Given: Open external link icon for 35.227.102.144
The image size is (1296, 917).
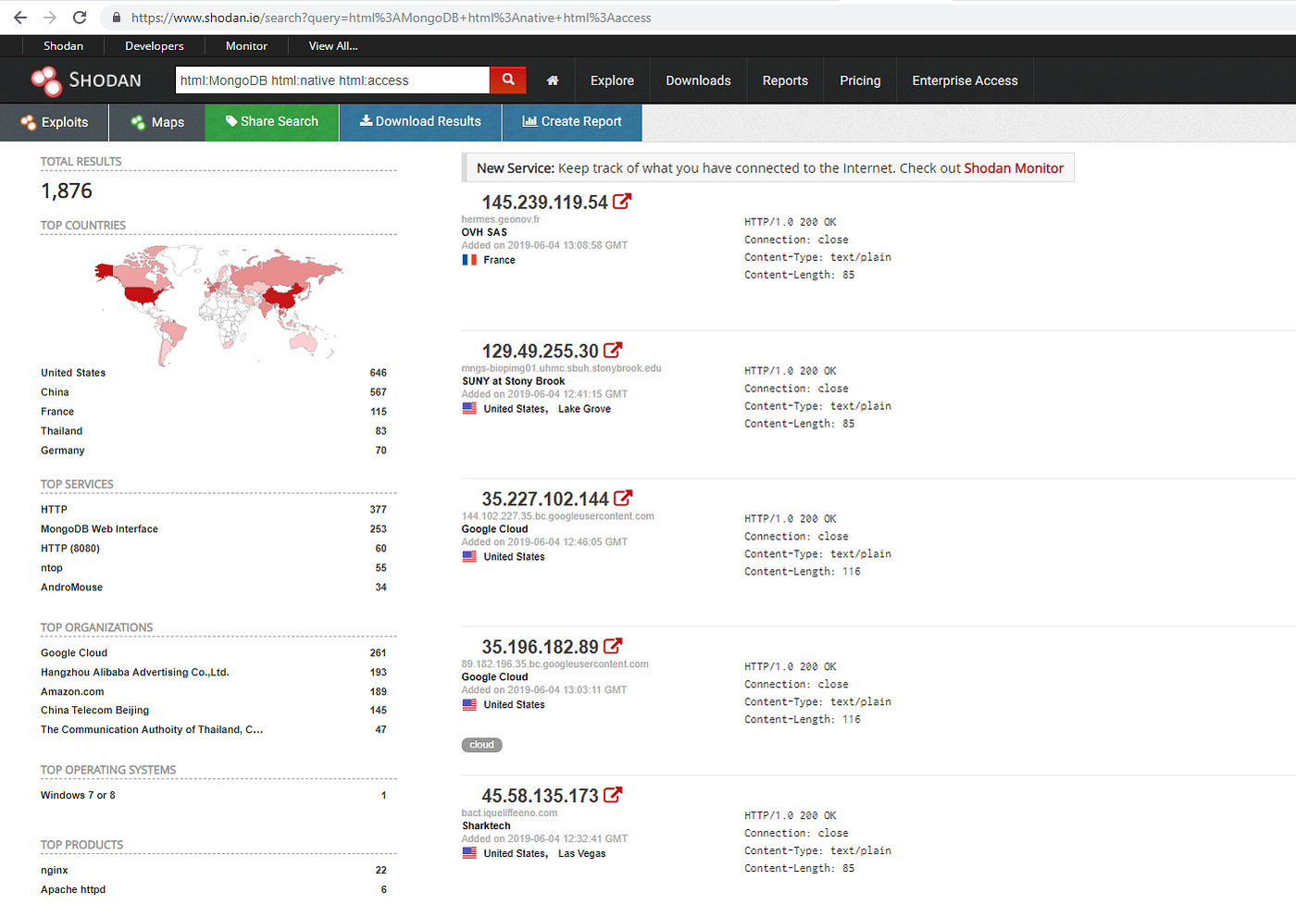Looking at the screenshot, I should (x=623, y=498).
